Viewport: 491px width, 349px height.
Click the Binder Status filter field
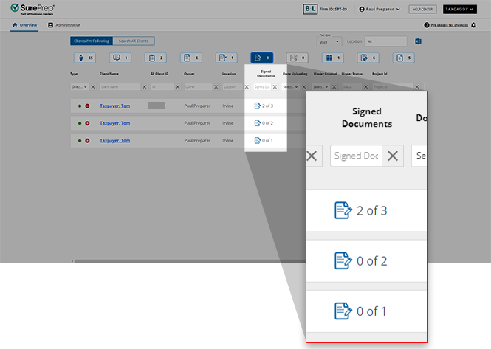pyautogui.click(x=351, y=87)
